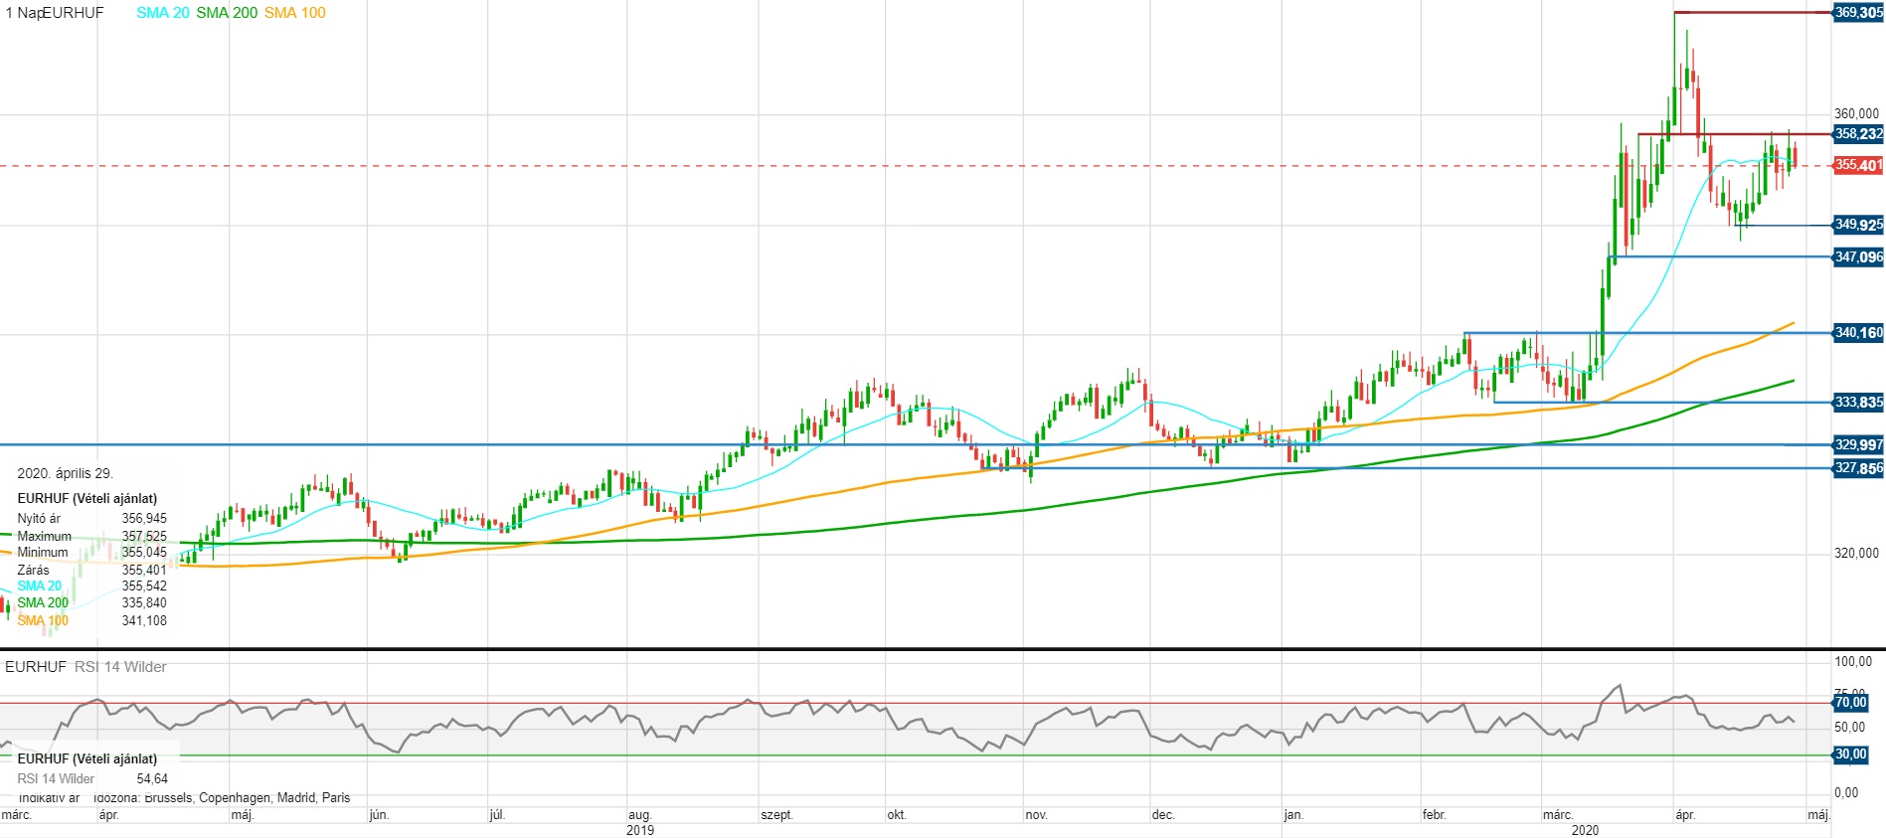Click the RSI 70,00 overbought level label

(x=1850, y=703)
